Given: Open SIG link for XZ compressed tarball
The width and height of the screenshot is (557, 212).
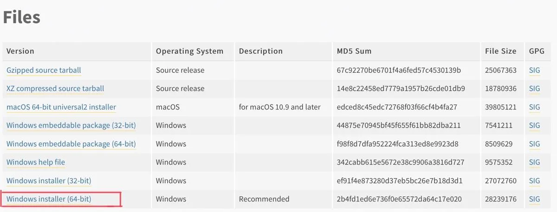Looking at the screenshot, I should click(x=534, y=89).
